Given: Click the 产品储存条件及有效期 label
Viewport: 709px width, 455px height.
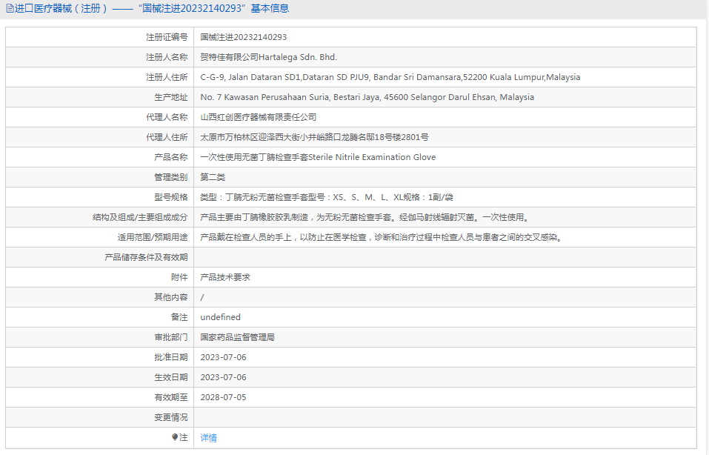Looking at the screenshot, I should [x=146, y=257].
